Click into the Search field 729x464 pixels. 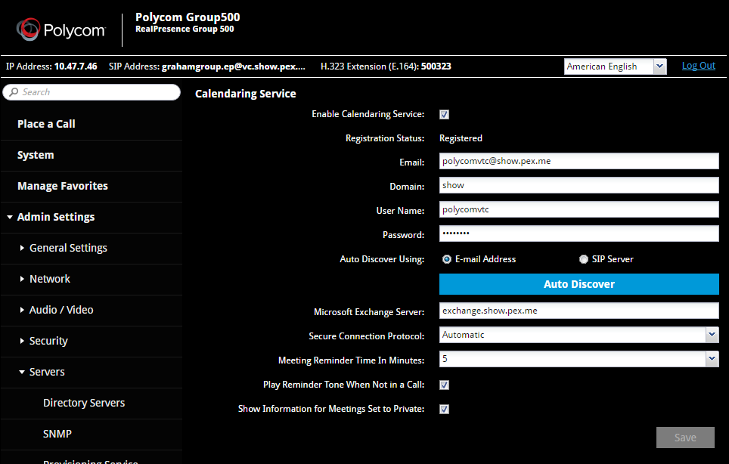point(92,92)
